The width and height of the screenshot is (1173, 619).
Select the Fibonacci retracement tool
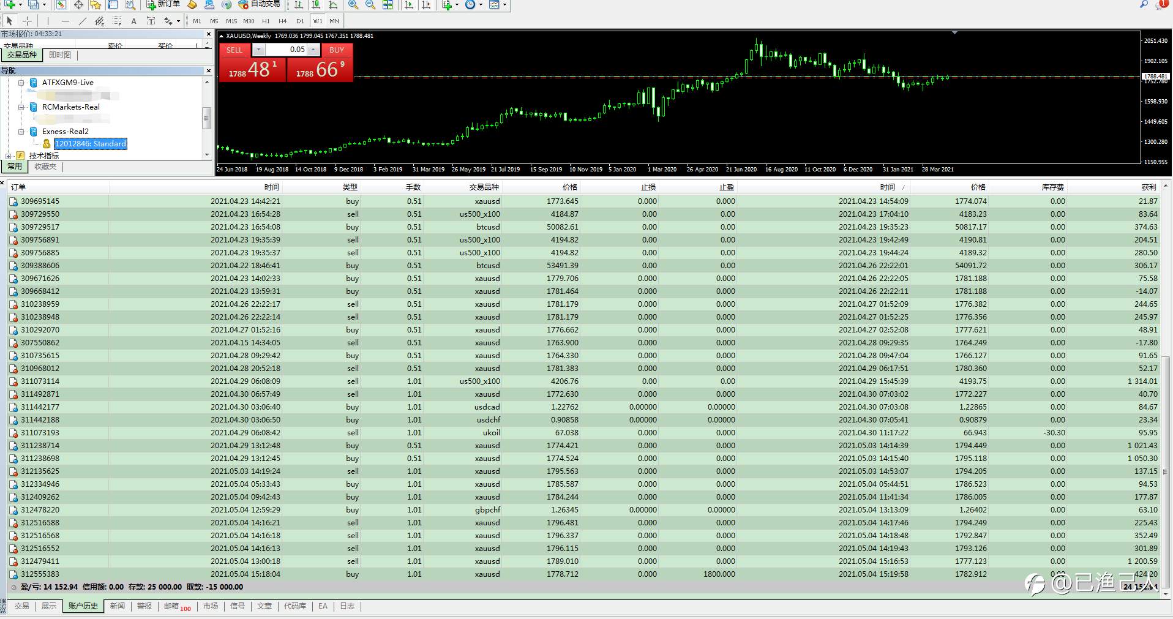point(116,21)
